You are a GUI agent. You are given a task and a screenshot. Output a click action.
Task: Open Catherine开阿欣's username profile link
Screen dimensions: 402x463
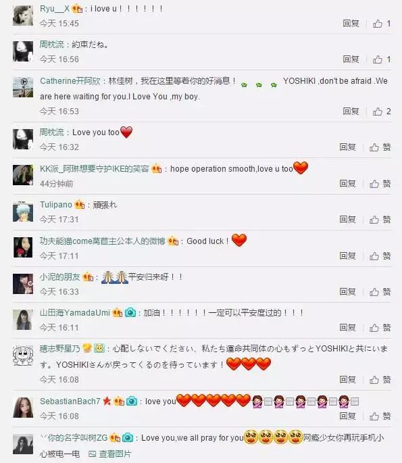[x=70, y=81]
